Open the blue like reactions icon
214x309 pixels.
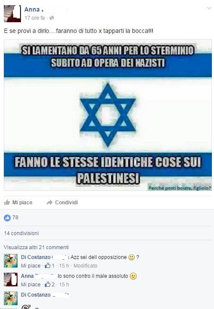coord(7,218)
